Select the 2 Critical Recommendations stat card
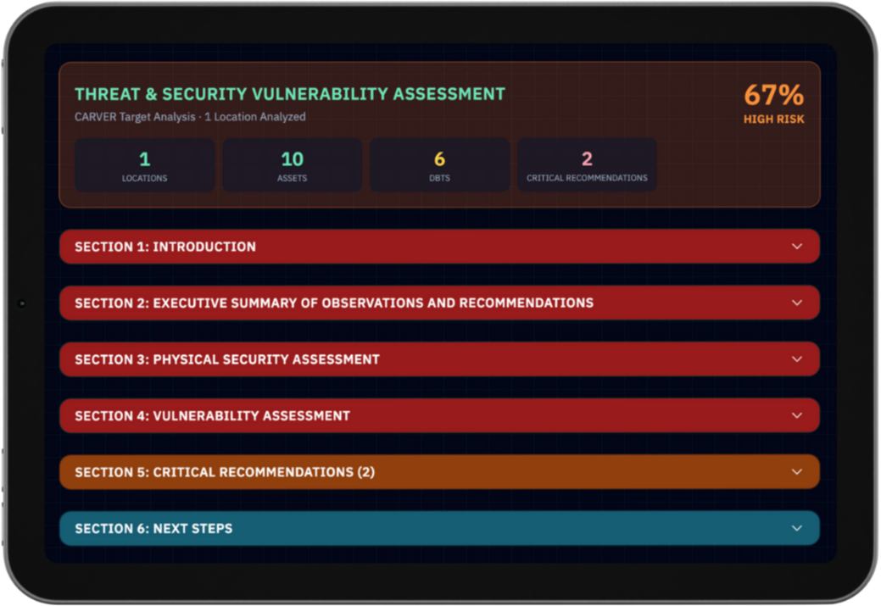 coord(587,165)
